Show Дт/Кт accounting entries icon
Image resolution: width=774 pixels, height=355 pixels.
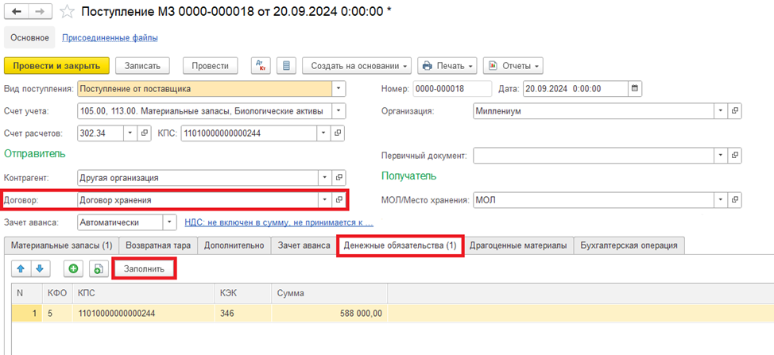pos(261,66)
